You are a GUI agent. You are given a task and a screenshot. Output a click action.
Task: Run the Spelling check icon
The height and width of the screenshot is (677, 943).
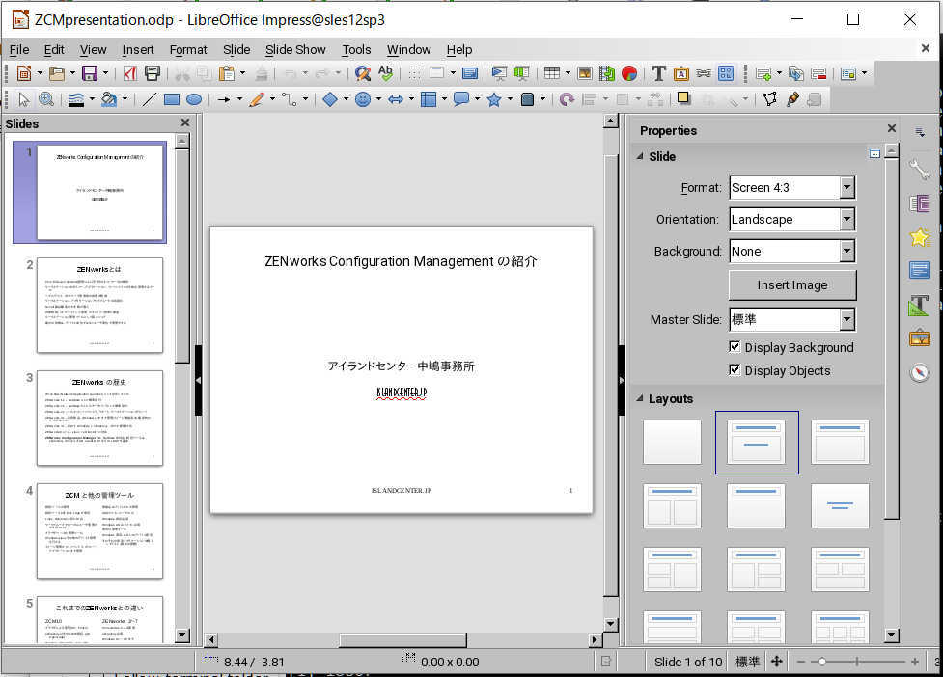click(385, 73)
